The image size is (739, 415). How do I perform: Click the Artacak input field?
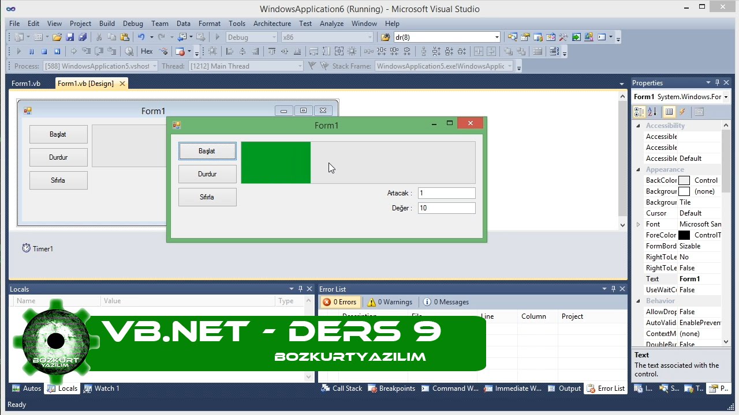click(x=447, y=193)
